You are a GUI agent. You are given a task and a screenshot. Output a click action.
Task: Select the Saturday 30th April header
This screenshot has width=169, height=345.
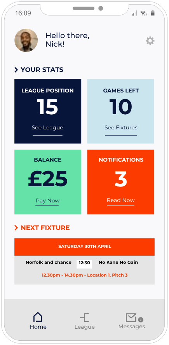tap(85, 247)
